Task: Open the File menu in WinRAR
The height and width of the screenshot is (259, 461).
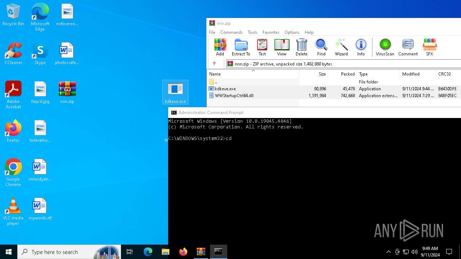Action: pyautogui.click(x=212, y=32)
